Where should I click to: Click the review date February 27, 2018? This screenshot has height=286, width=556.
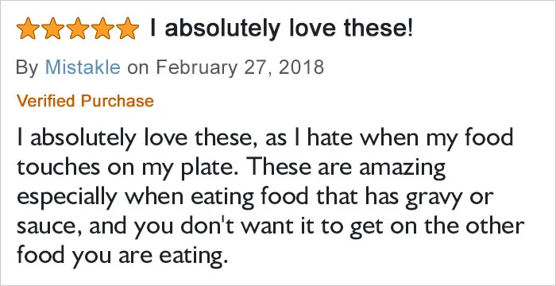point(240,68)
